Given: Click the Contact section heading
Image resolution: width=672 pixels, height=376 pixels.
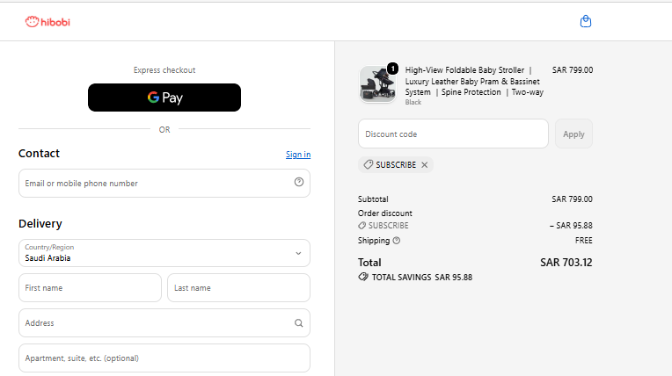Looking at the screenshot, I should [x=39, y=154].
